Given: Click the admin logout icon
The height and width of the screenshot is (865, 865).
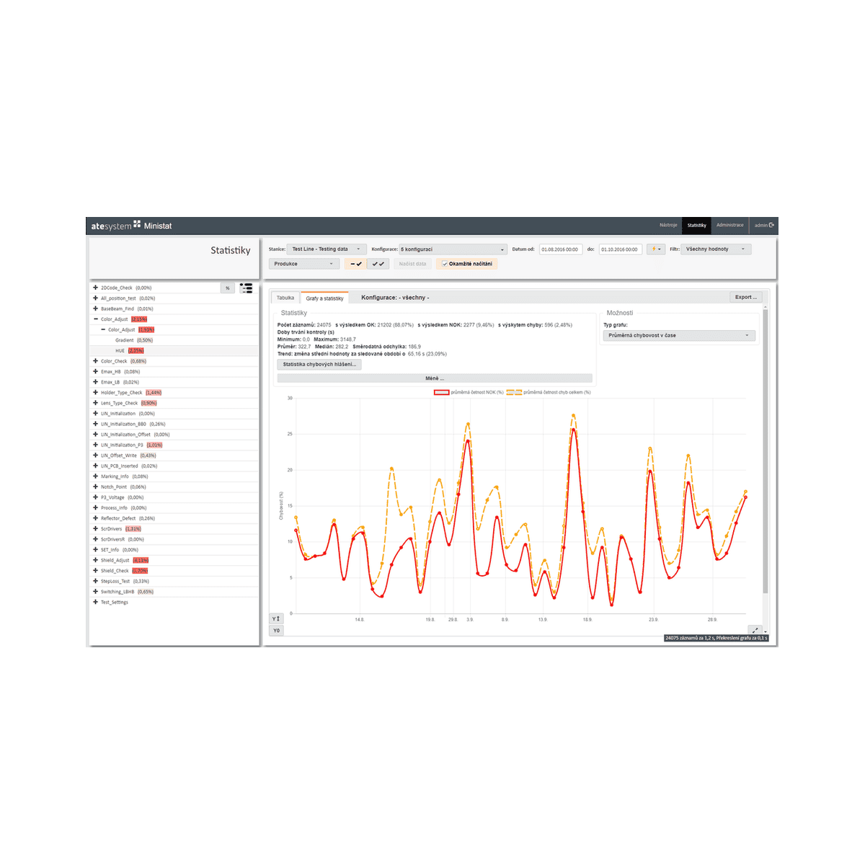Looking at the screenshot, I should click(x=771, y=226).
